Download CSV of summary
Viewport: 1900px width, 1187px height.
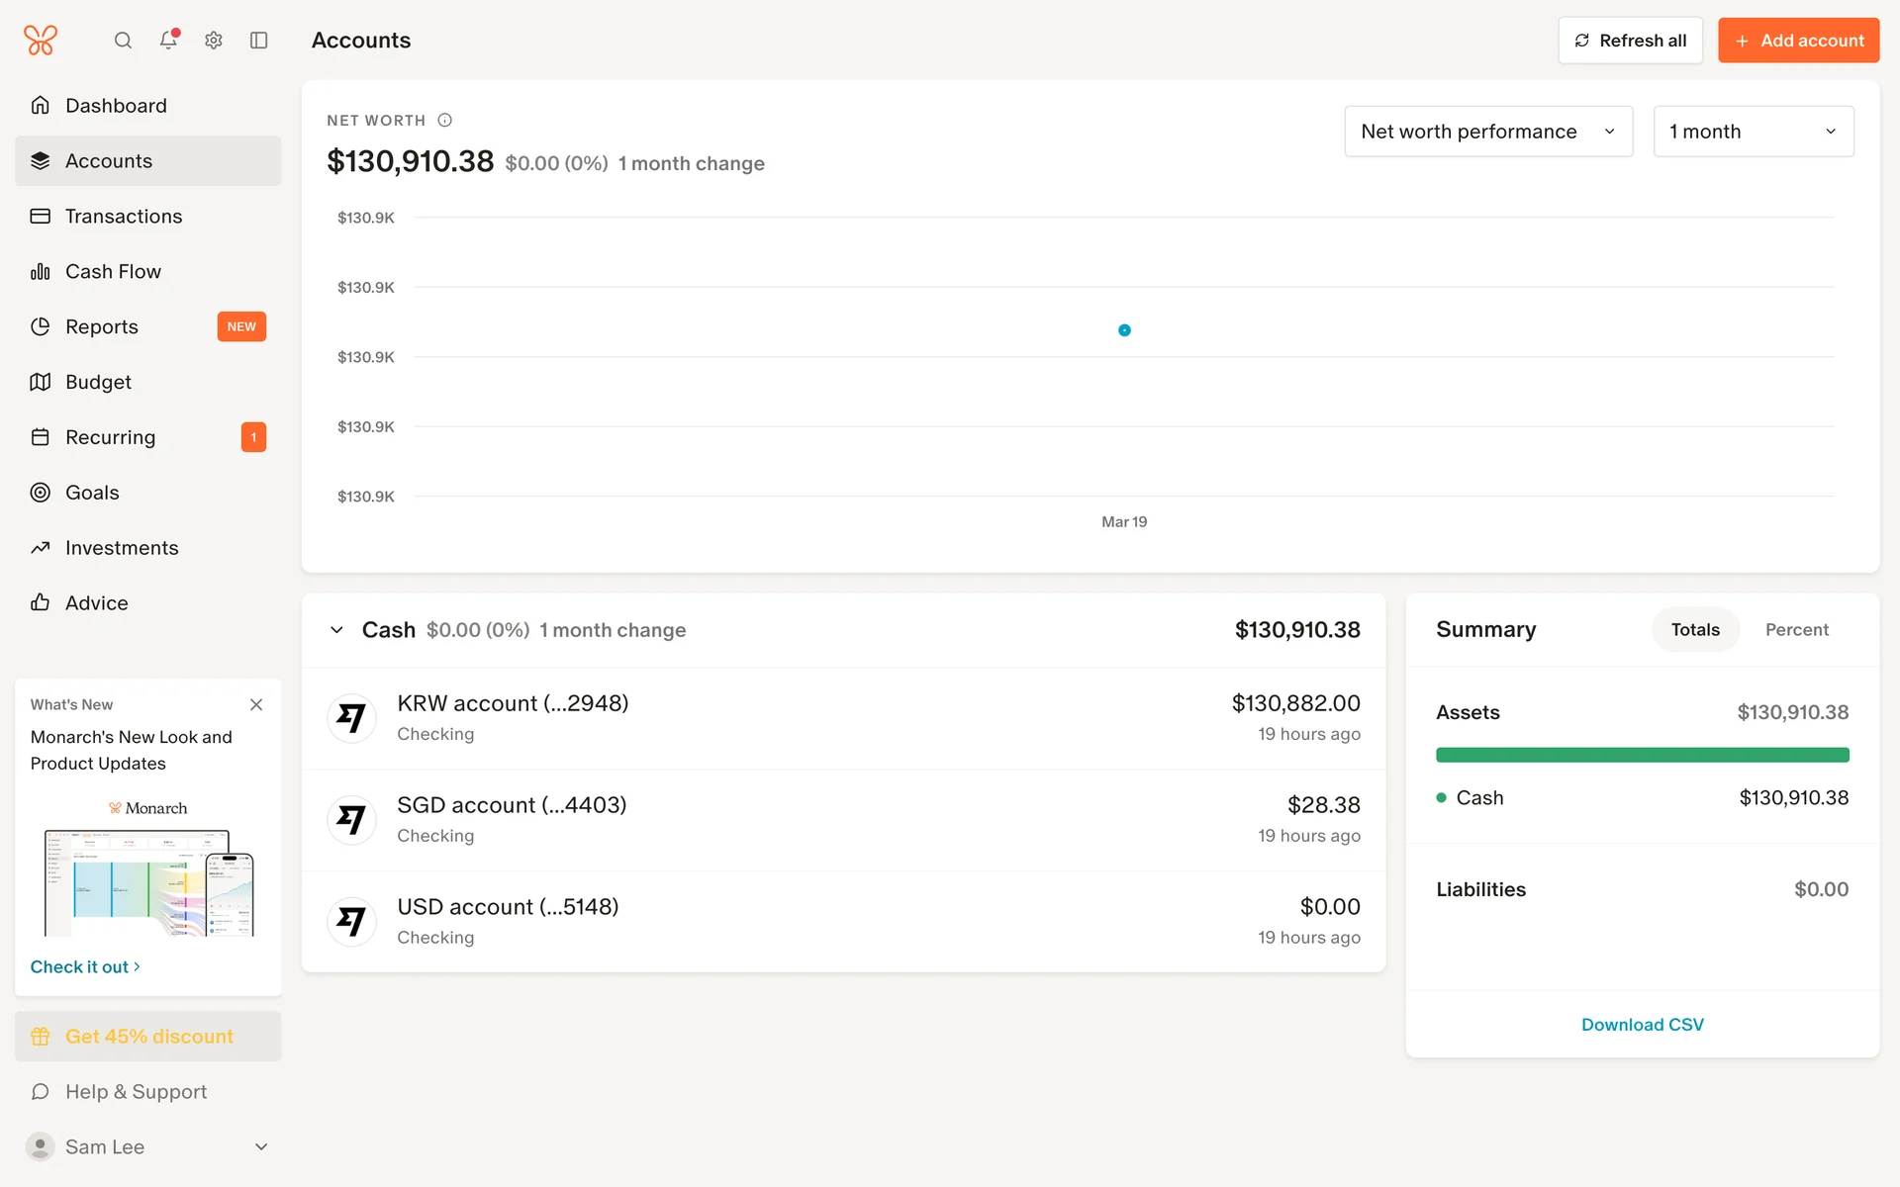tap(1642, 1025)
